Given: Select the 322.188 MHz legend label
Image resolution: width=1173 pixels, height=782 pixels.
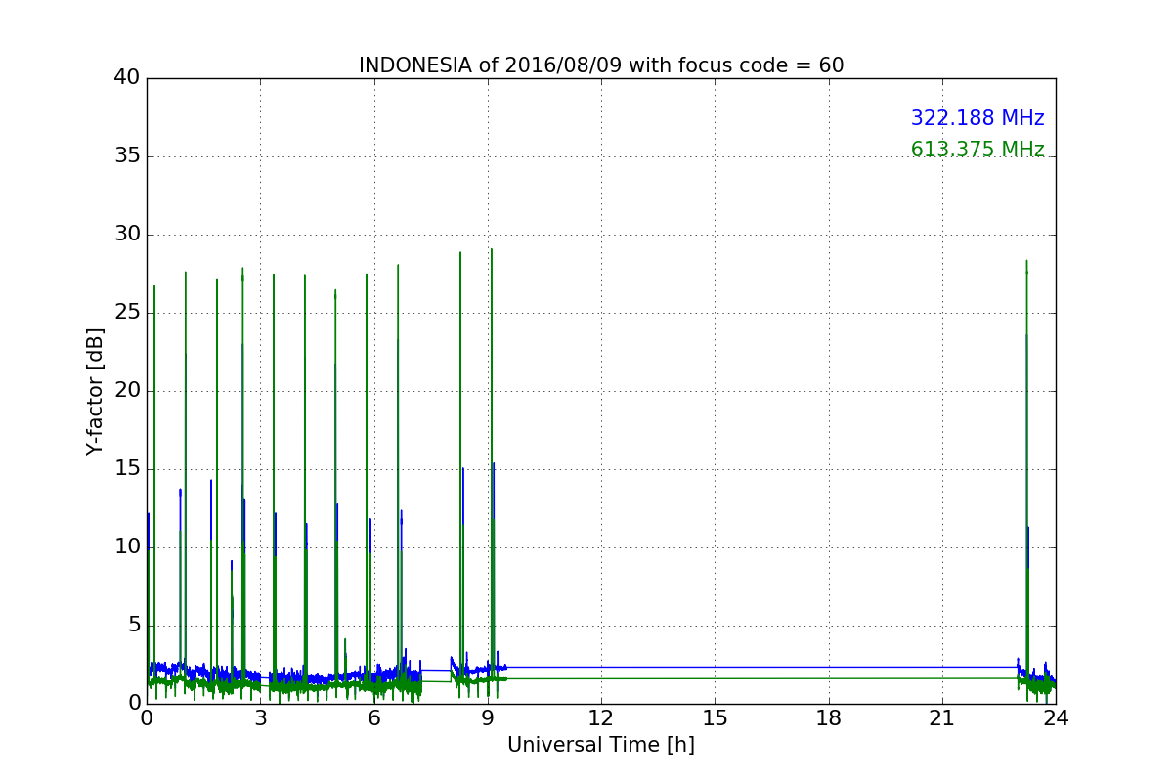Looking at the screenshot, I should tap(977, 118).
